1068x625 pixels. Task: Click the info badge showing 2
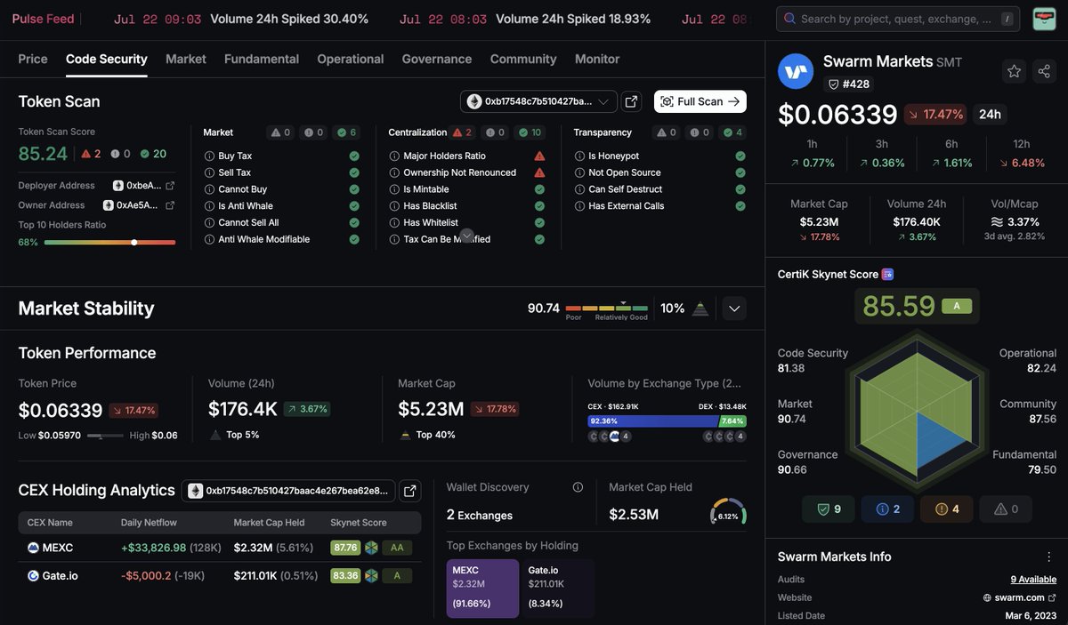[887, 509]
